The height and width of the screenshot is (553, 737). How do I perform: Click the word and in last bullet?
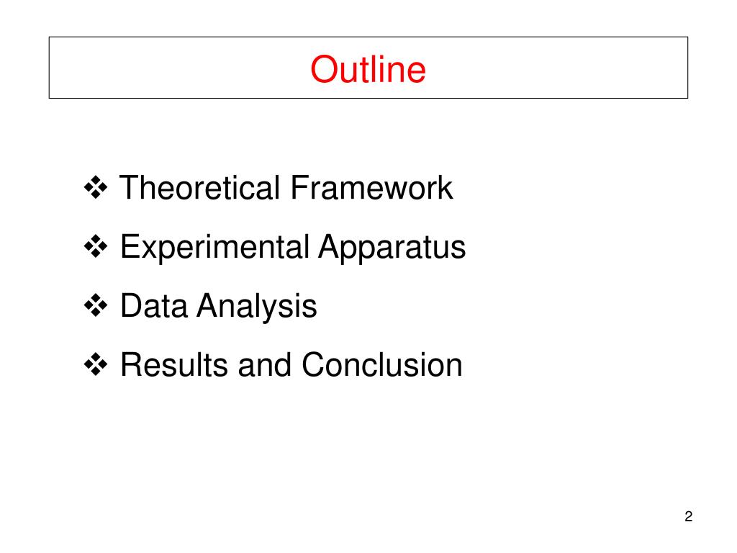[x=265, y=365]
